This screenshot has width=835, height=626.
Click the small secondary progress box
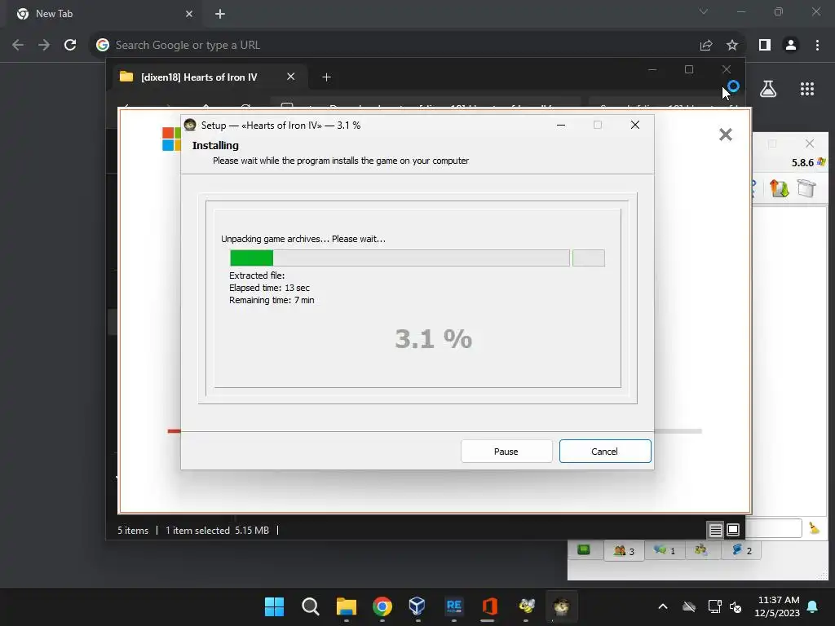point(589,258)
